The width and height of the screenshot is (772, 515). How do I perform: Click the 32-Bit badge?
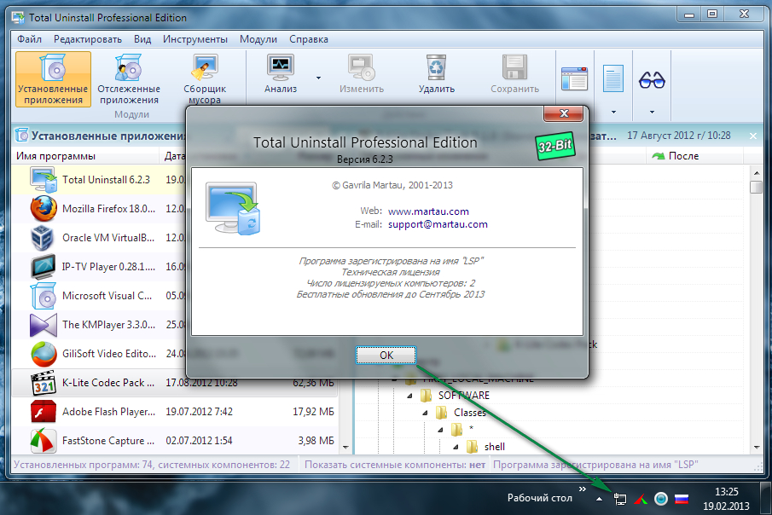[554, 146]
